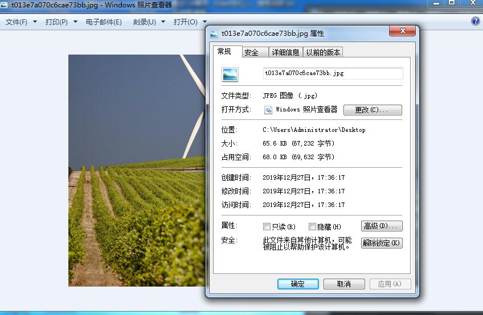The height and width of the screenshot is (315, 483).
Task: Click the Windows 照片查看器 icon beside 打开方式
Action: [x=268, y=110]
